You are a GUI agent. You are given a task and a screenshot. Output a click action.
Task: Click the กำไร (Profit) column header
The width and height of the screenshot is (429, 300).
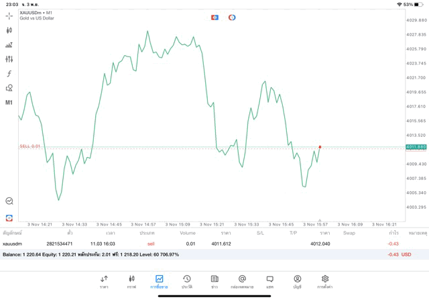pyautogui.click(x=394, y=233)
